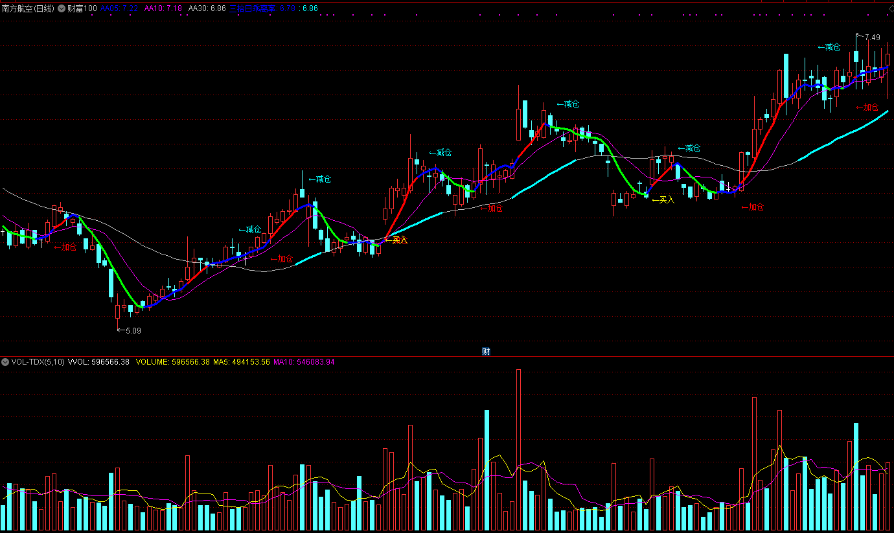Click the white AA30: 6.86 value
894x533 pixels.
tap(207, 8)
